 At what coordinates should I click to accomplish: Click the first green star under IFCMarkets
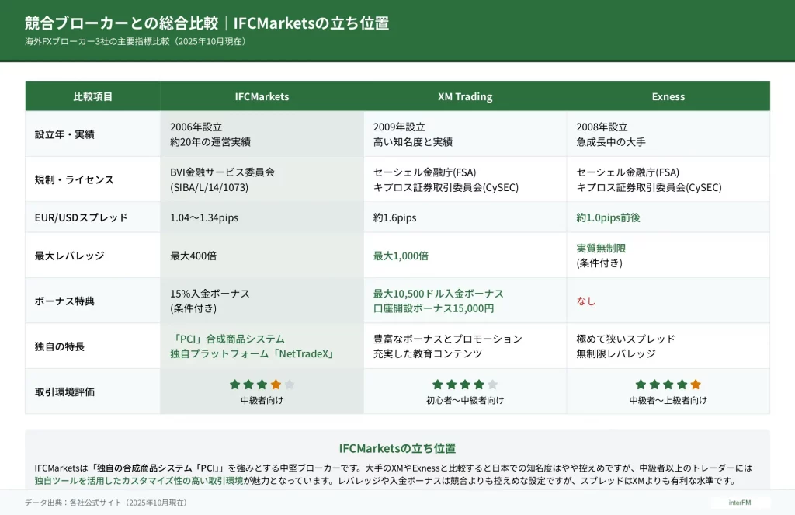234,385
